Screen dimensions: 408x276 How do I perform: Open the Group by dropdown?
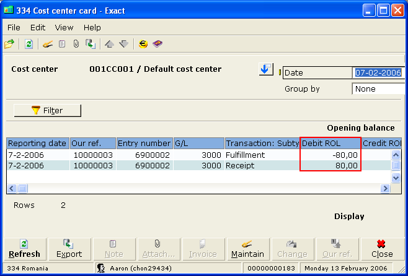click(379, 89)
